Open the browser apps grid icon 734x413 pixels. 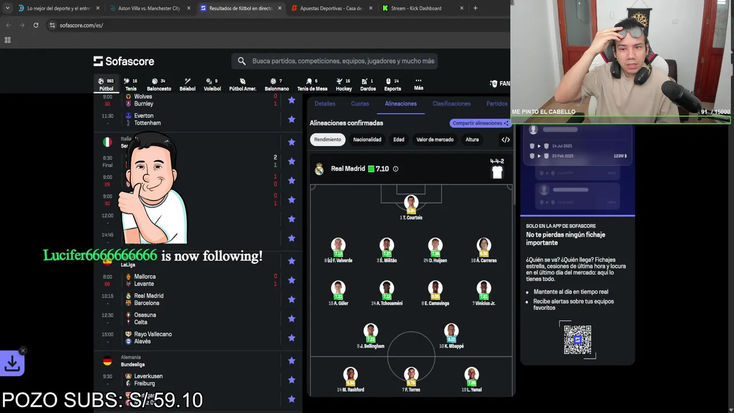[7, 40]
